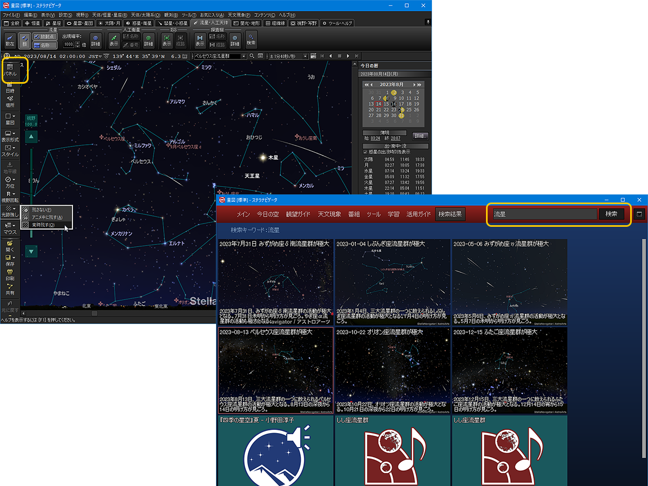Image resolution: width=648 pixels, height=486 pixels.
Task: Open the 場所 location setting
Action: pos(10,102)
